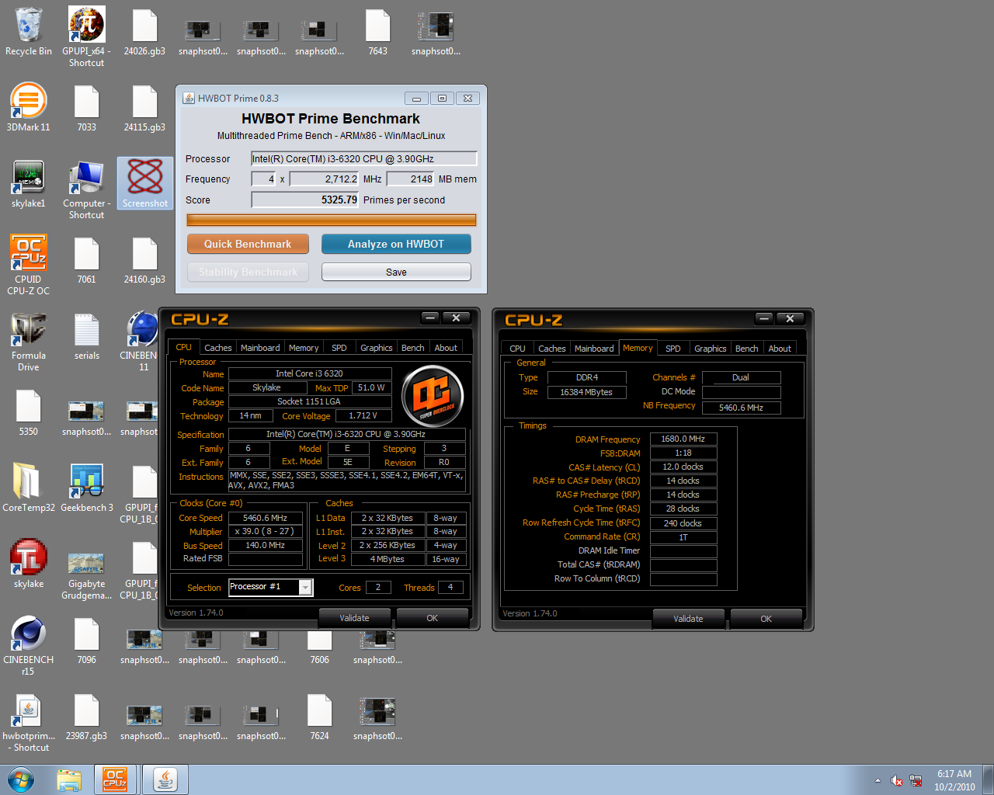Viewport: 994px width, 795px height.
Task: Open About tab in left CPU-Z window
Action: [446, 348]
